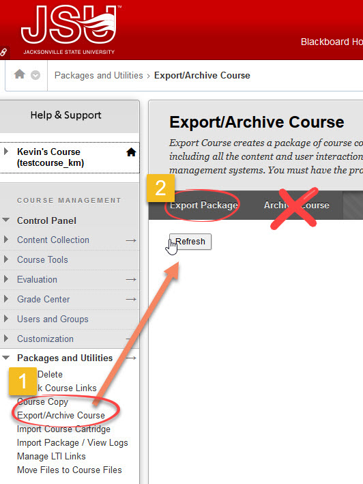Click the arrow icon beside Packages and Utilities

(131, 358)
